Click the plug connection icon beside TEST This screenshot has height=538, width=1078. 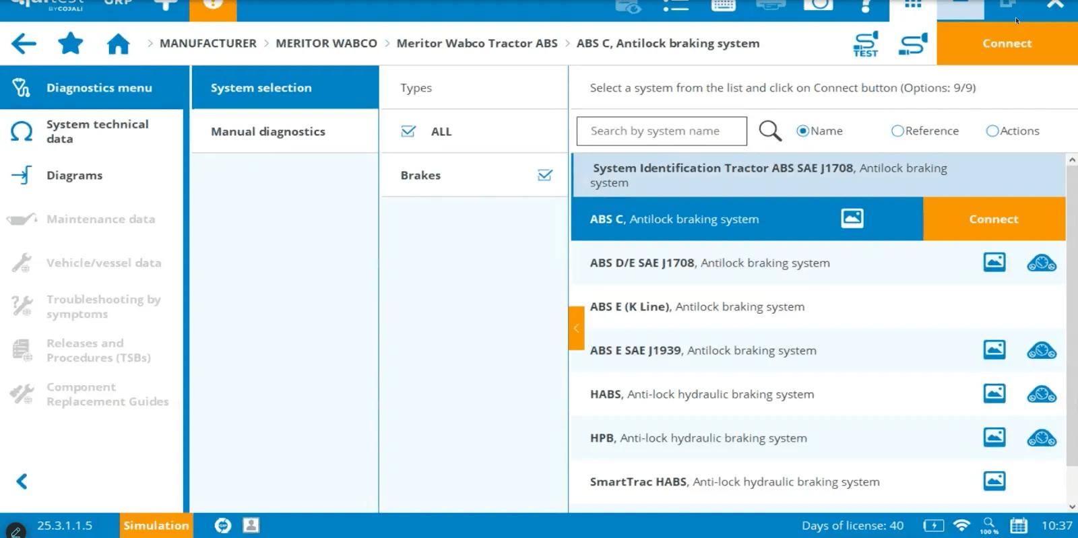click(x=913, y=44)
